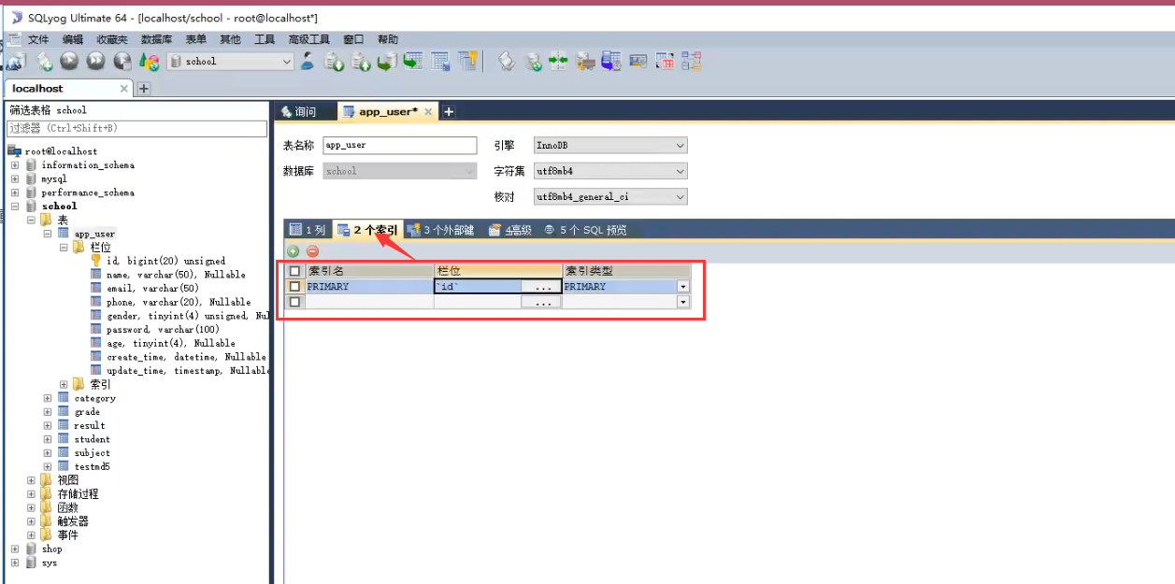Add a new index with green plus
Image resolution: width=1175 pixels, height=584 pixels.
click(x=293, y=251)
